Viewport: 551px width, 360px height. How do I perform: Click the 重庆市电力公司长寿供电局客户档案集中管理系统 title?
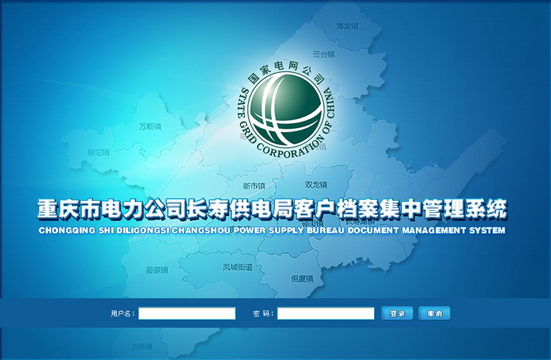pyautogui.click(x=272, y=210)
